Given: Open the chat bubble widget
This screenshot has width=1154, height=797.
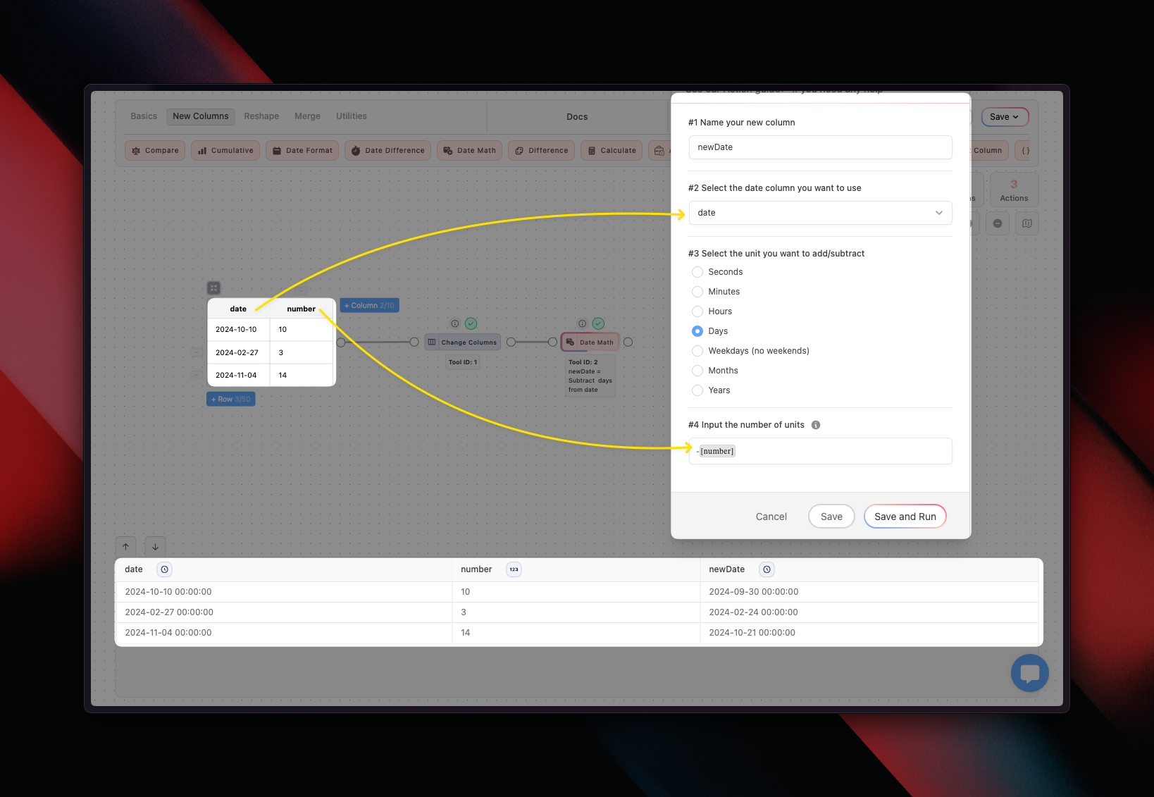Looking at the screenshot, I should (1030, 673).
